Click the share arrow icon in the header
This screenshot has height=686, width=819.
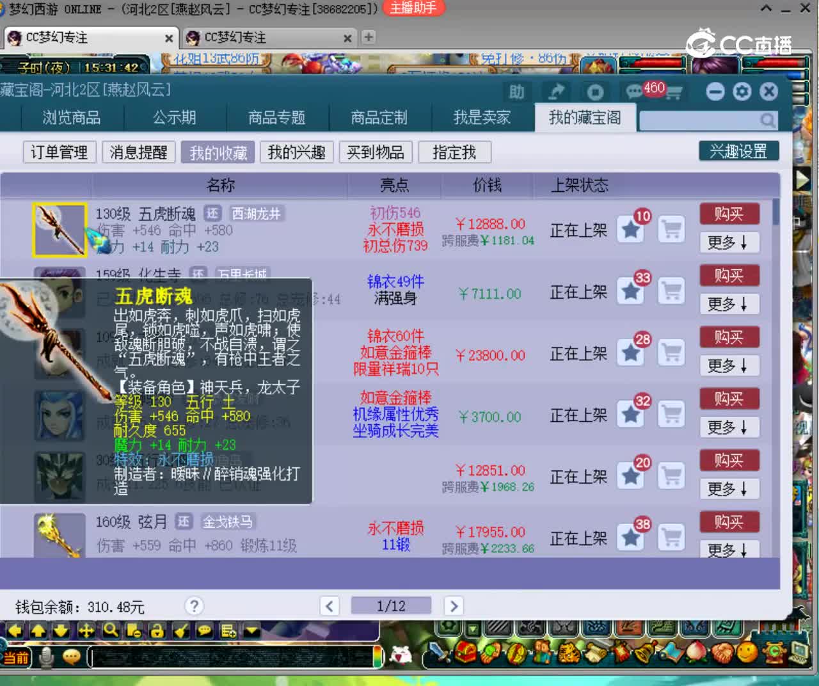(x=556, y=92)
